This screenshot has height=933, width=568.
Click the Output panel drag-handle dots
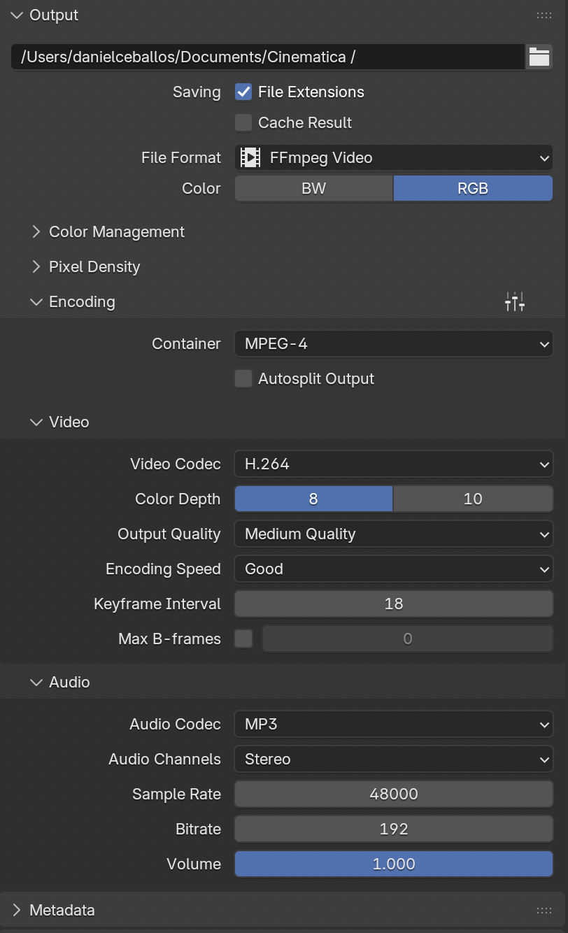[544, 15]
